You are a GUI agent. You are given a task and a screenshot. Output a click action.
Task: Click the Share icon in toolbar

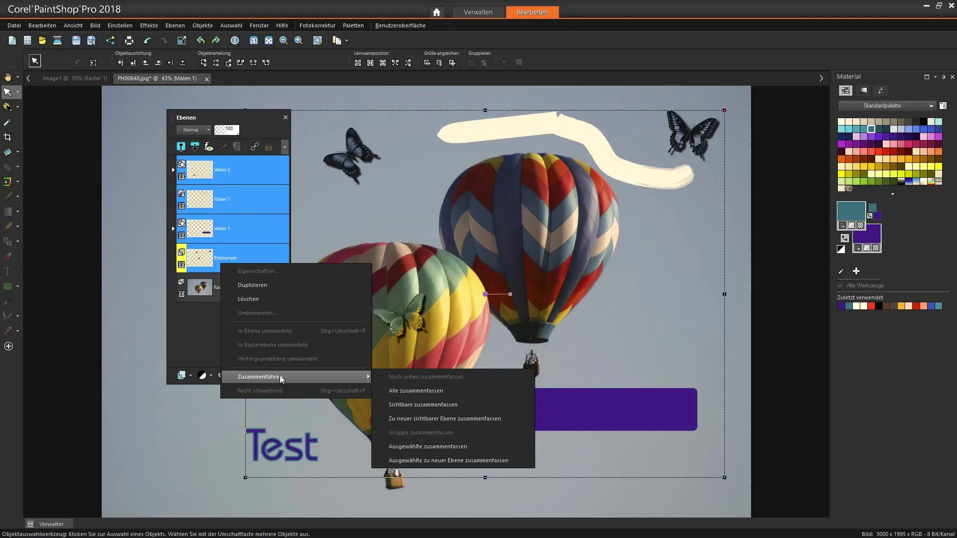click(x=110, y=40)
